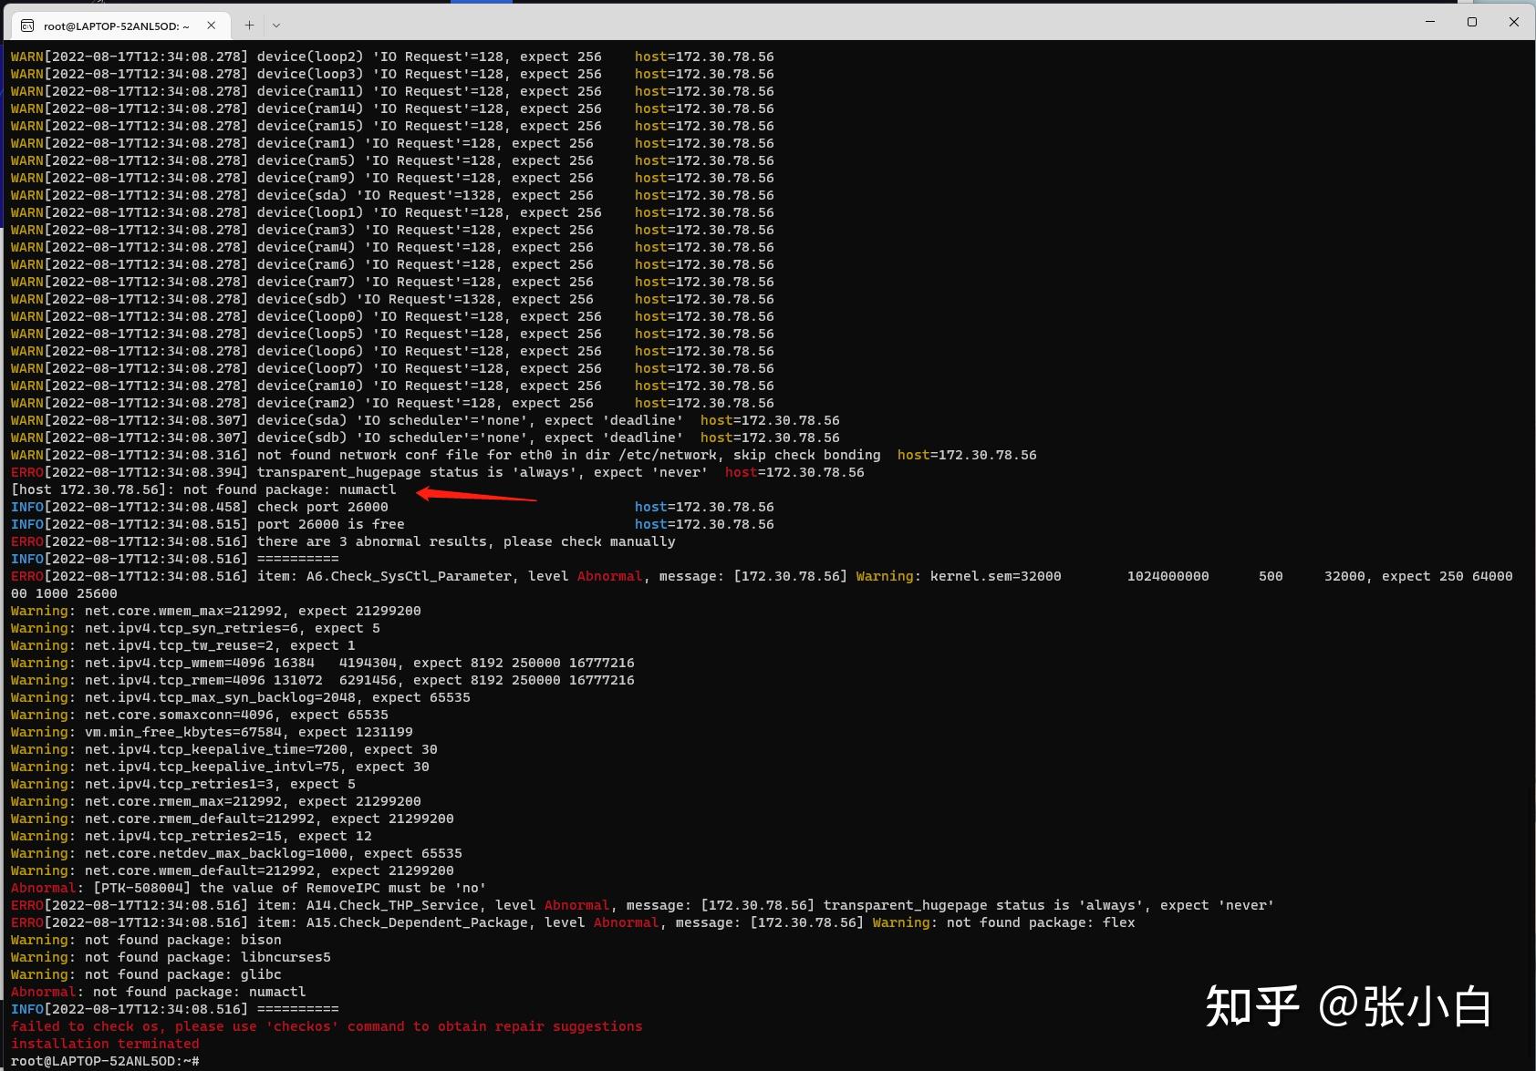Click 'not found package: libncurses5' warning
Image resolution: width=1536 pixels, height=1071 pixels.
(x=171, y=957)
